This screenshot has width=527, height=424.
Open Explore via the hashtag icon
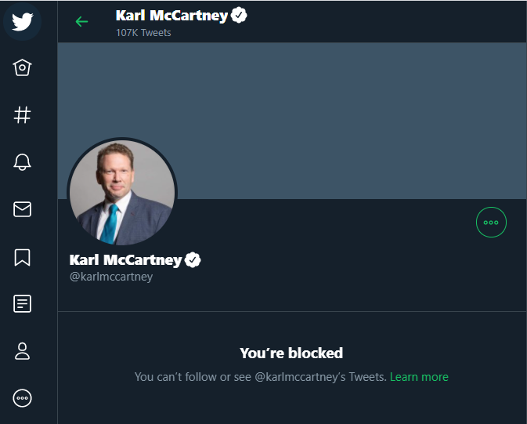(23, 115)
